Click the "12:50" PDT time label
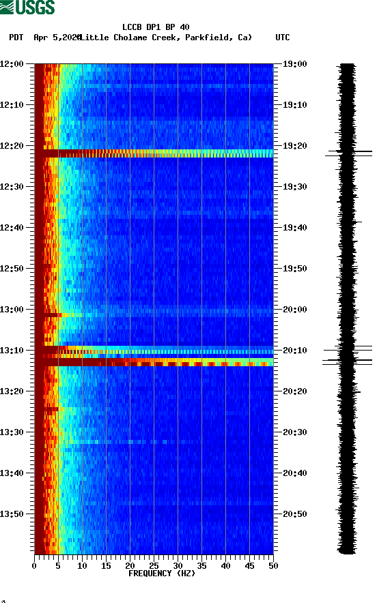This screenshot has height=609, width=377. tap(12, 269)
